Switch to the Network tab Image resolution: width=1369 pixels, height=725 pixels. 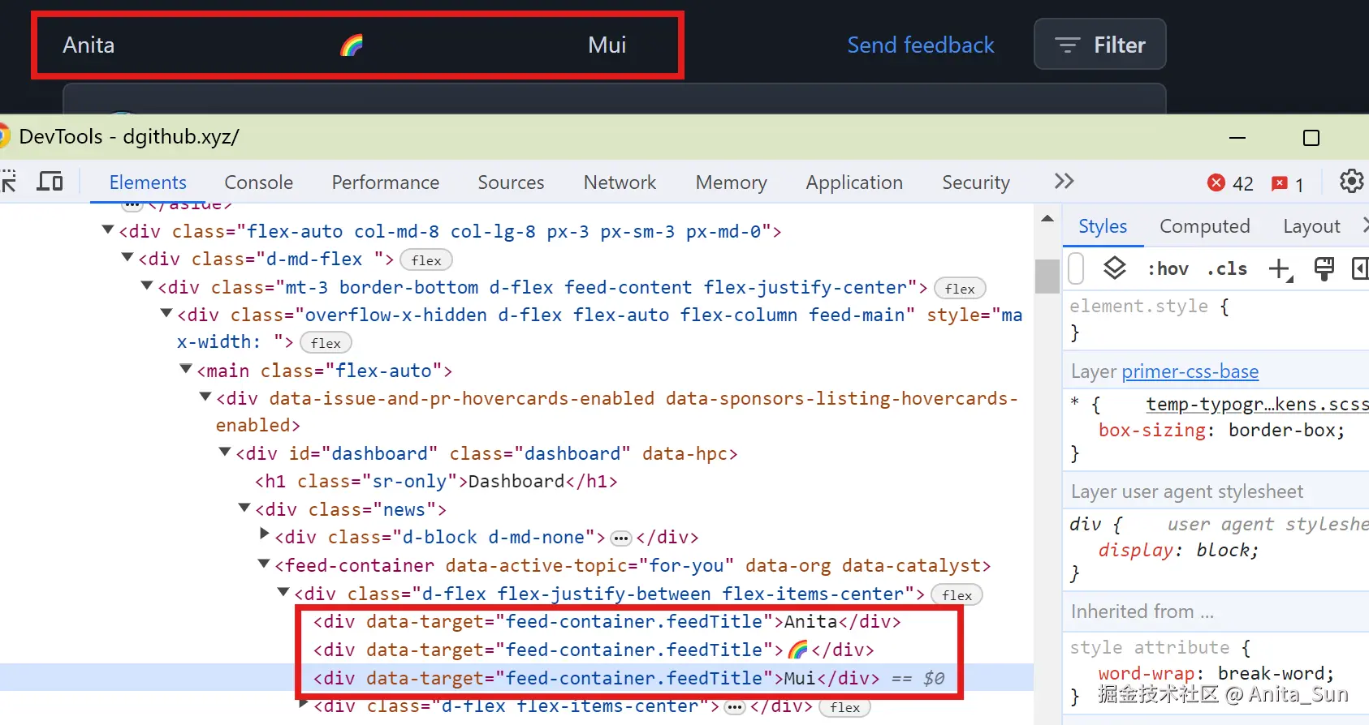[620, 182]
